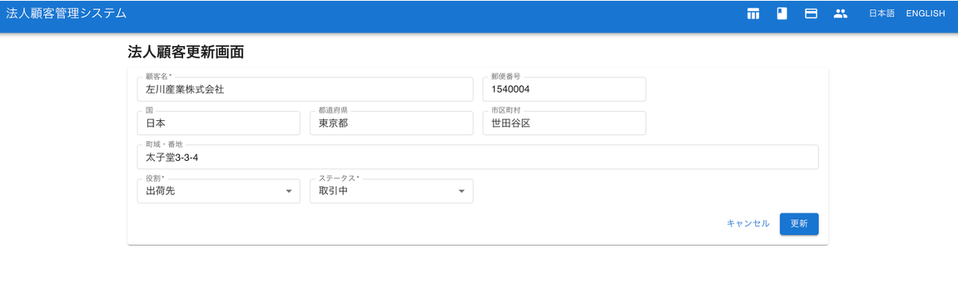This screenshot has height=281, width=958.
Task: Select the 市区町村 field with 世田谷区
Action: tap(564, 123)
